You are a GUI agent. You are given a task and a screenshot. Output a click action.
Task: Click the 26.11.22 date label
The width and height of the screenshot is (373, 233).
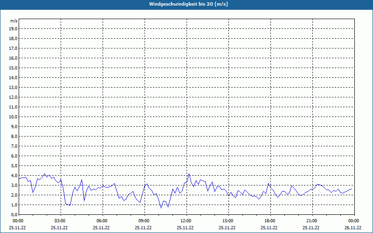pyautogui.click(x=352, y=228)
